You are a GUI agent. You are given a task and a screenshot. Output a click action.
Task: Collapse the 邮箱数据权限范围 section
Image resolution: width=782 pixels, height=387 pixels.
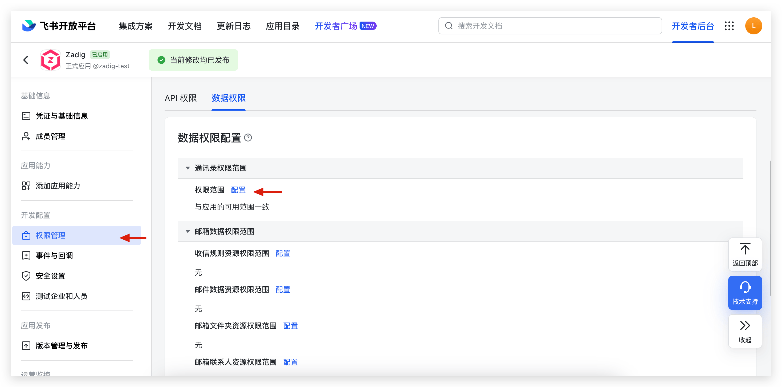tap(188, 231)
